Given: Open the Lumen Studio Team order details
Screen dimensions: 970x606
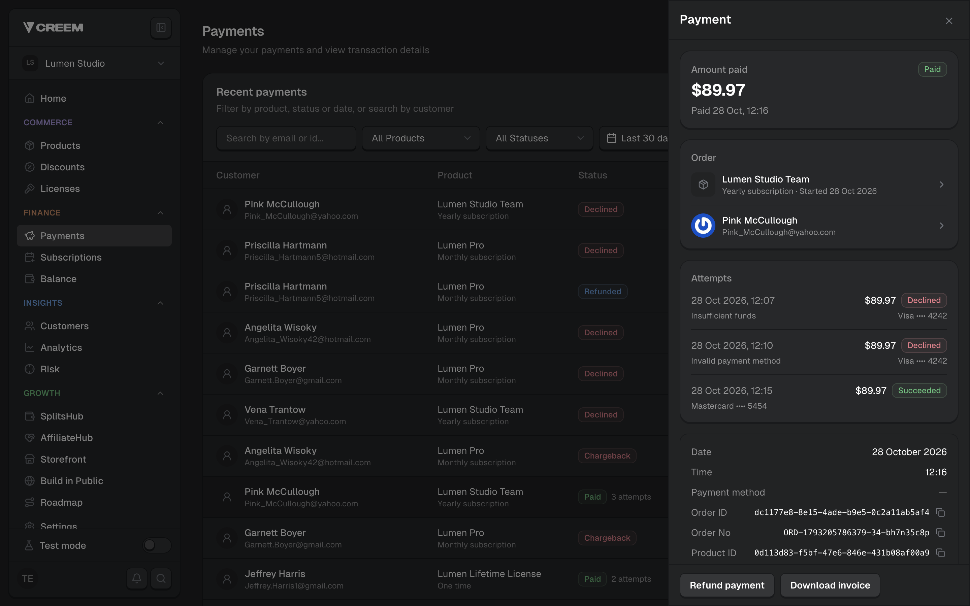Looking at the screenshot, I should pos(819,185).
